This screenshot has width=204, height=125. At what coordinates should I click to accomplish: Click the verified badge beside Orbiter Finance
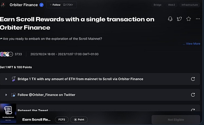(x=41, y=5)
